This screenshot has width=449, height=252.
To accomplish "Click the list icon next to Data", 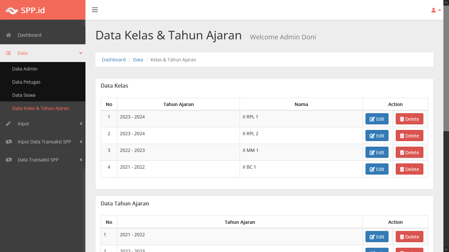I will coord(9,53).
